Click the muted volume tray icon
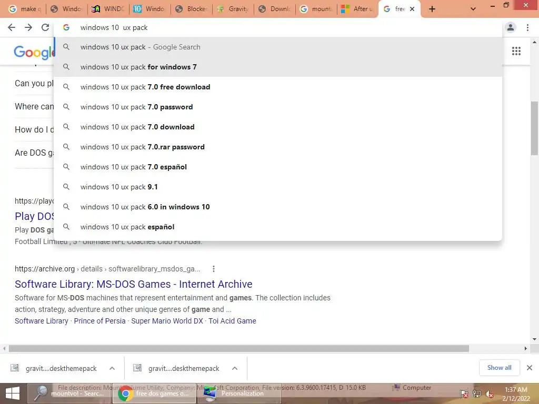 pos(490,393)
